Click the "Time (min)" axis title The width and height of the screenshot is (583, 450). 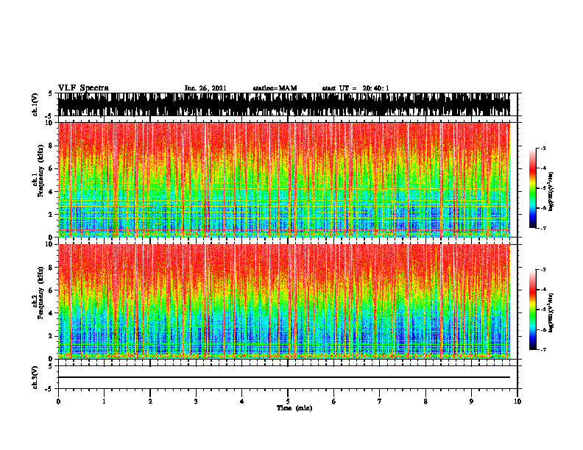coord(294,408)
